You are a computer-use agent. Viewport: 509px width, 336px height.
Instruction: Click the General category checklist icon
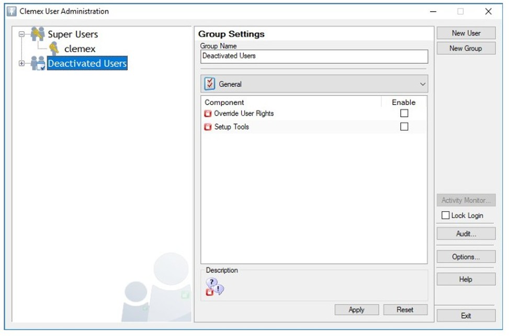(209, 84)
